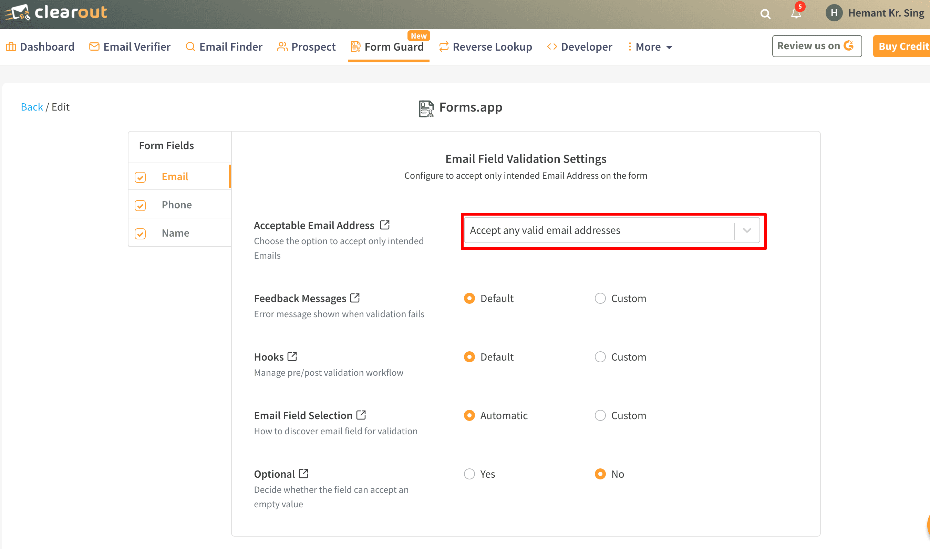Open the notifications bell
This screenshot has width=930, height=549.
pos(796,13)
